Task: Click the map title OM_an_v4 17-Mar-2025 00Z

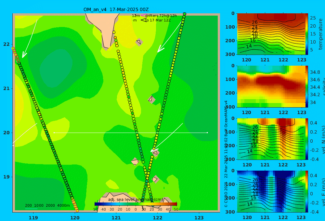Action: tap(116, 9)
